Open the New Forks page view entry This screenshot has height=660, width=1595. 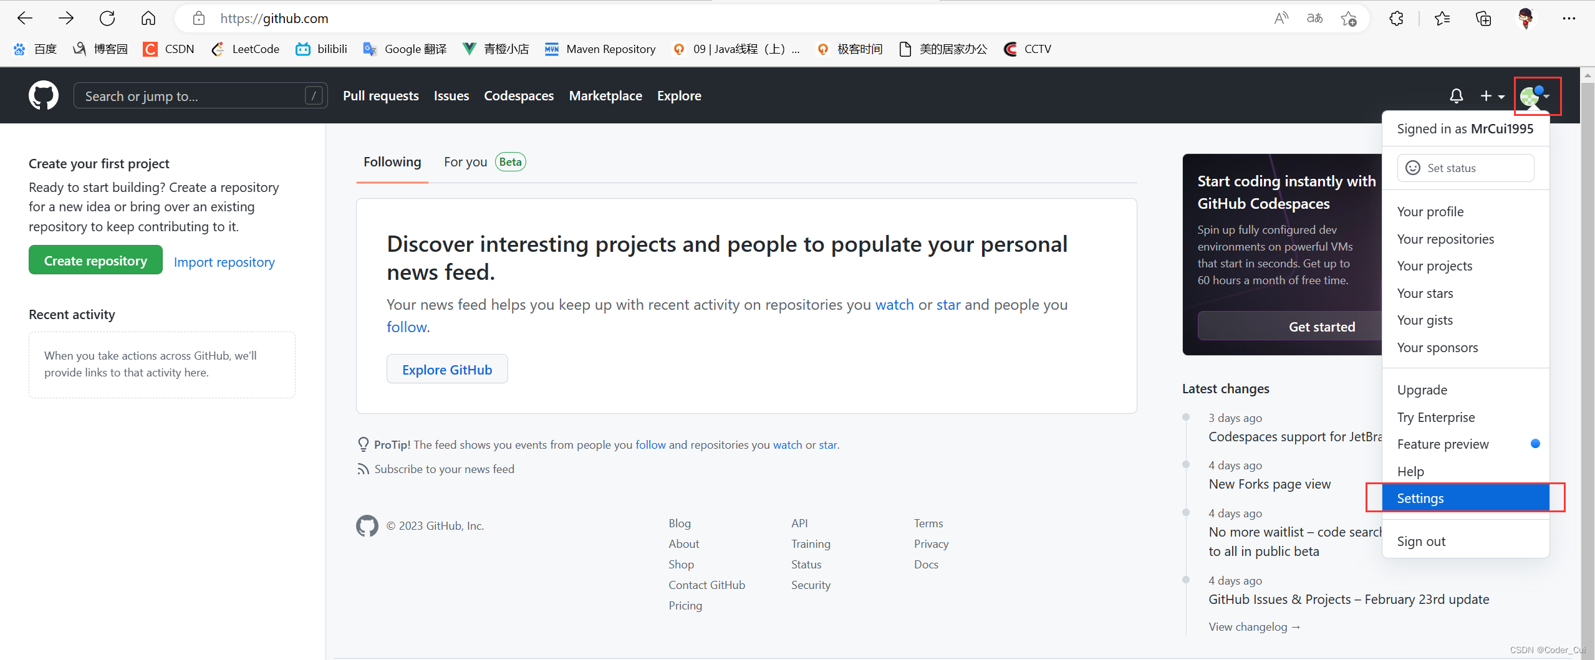coord(1270,484)
